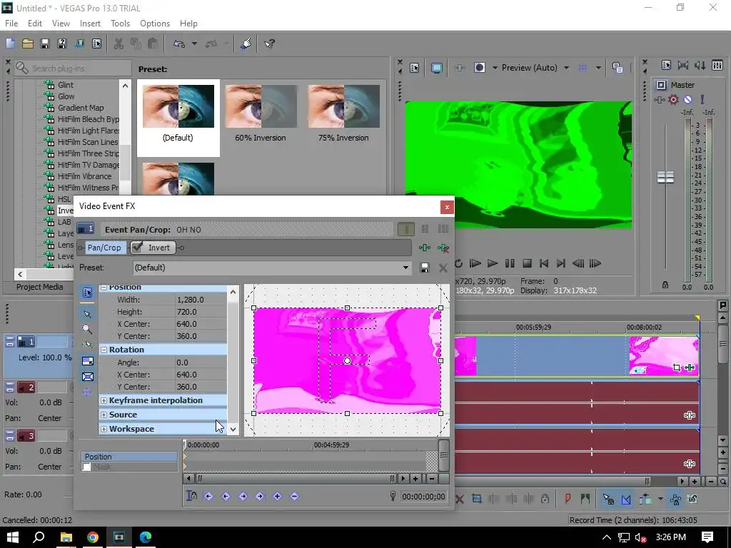
Task: Open the Preset (Default) dropdown
Action: (x=405, y=268)
